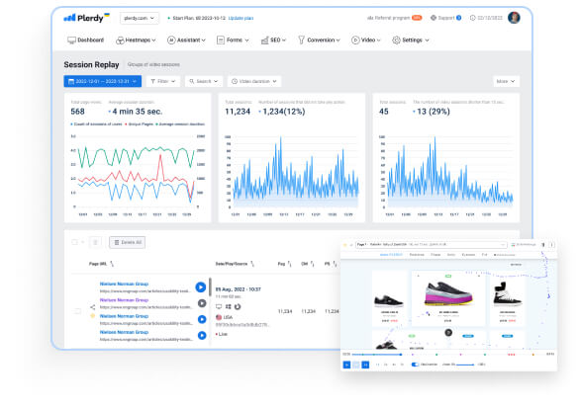Viewport: 579px width, 408px height.
Task: Click the Plerdy logo
Action: [x=87, y=18]
